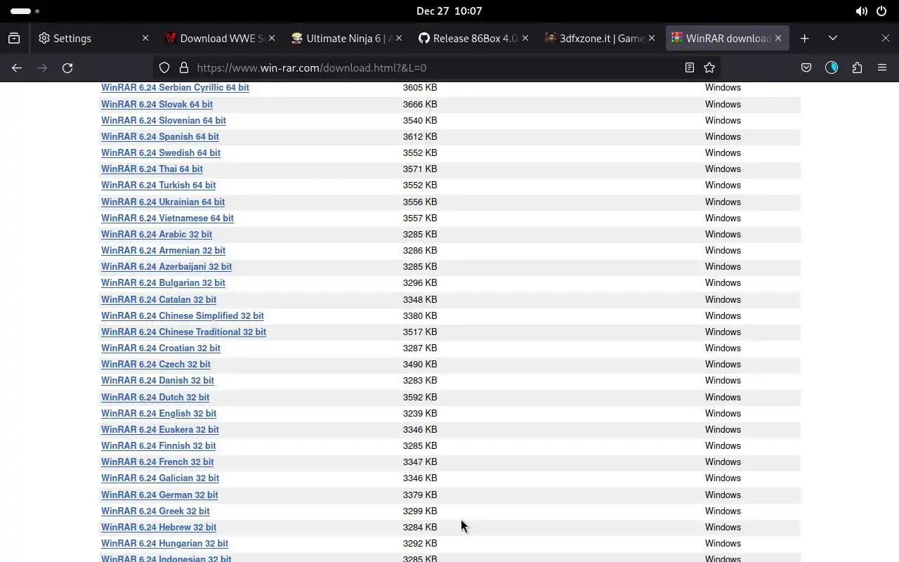Viewport: 899px width, 562px height.
Task: Toggle reader view icon in address bar
Action: click(690, 67)
